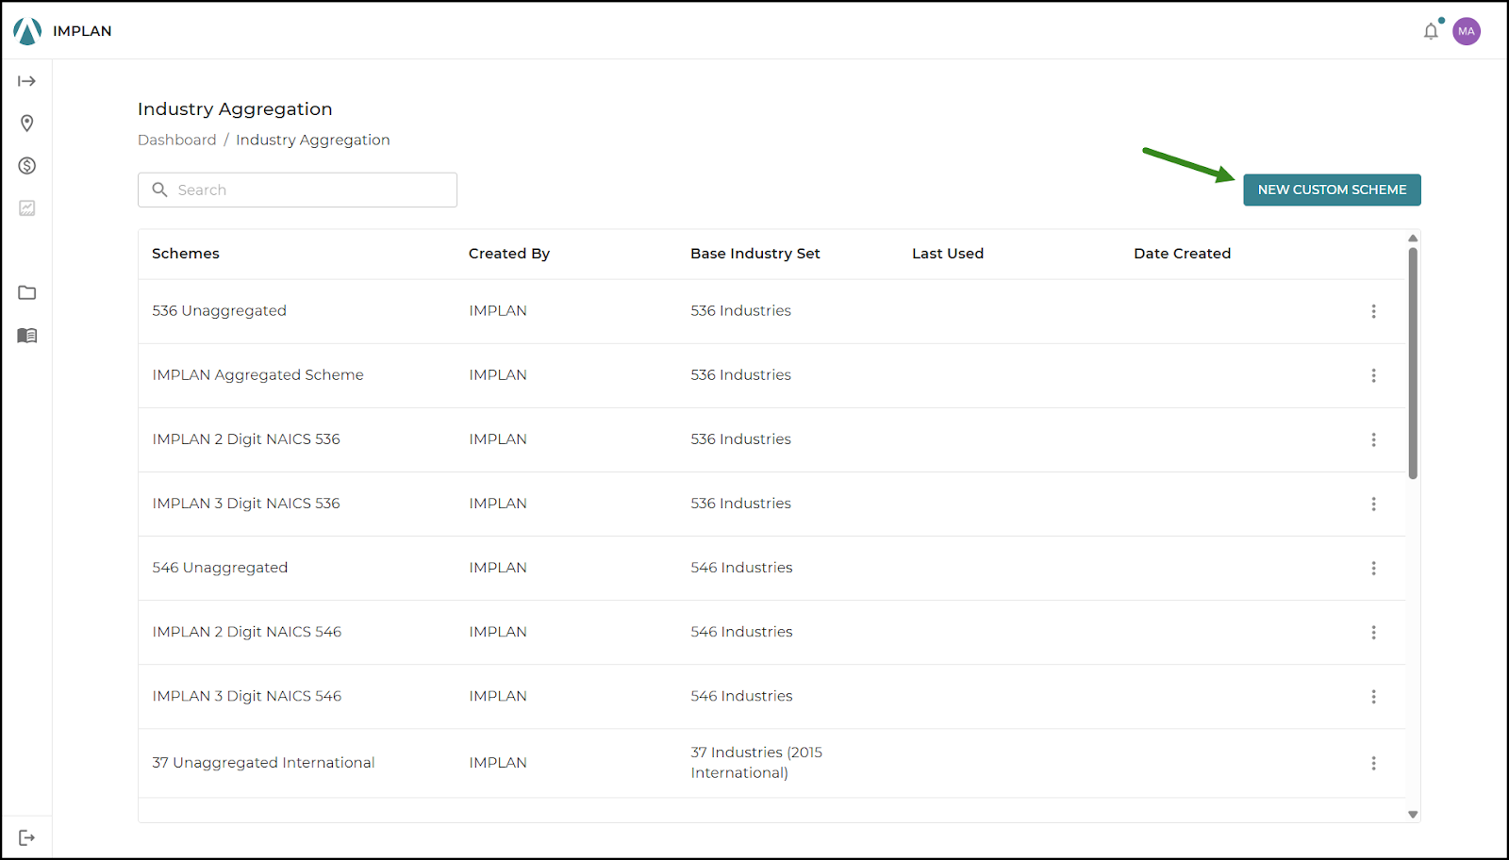Click the Industry Aggregation page title
Screen dimensions: 1509x860
(x=235, y=108)
